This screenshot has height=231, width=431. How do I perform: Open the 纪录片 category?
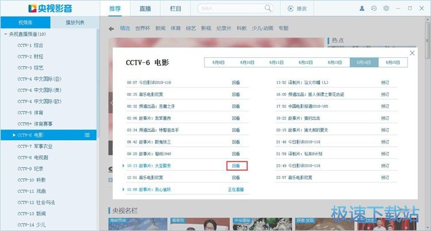coord(224,28)
